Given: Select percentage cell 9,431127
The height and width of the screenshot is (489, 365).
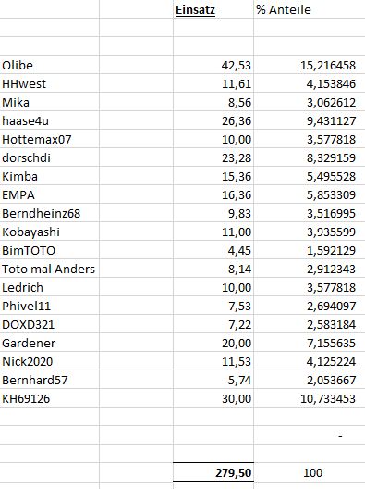Looking at the screenshot, I should pyautogui.click(x=310, y=120).
